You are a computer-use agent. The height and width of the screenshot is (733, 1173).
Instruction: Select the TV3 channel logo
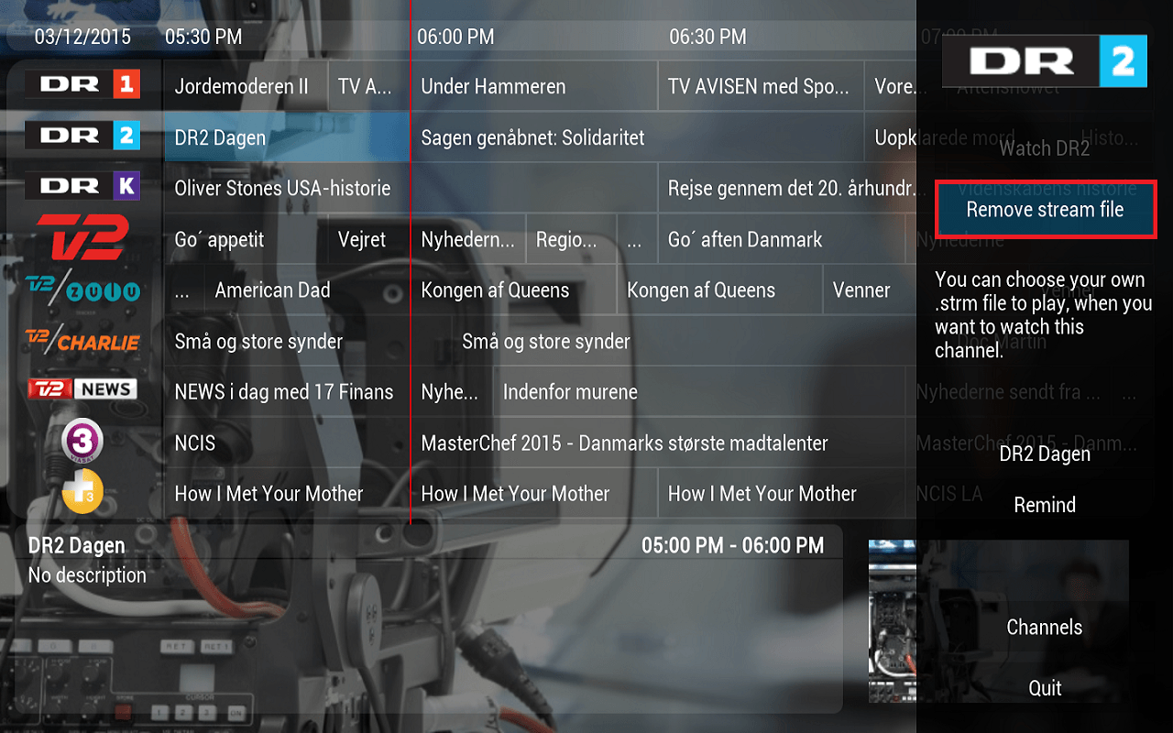coord(82,442)
